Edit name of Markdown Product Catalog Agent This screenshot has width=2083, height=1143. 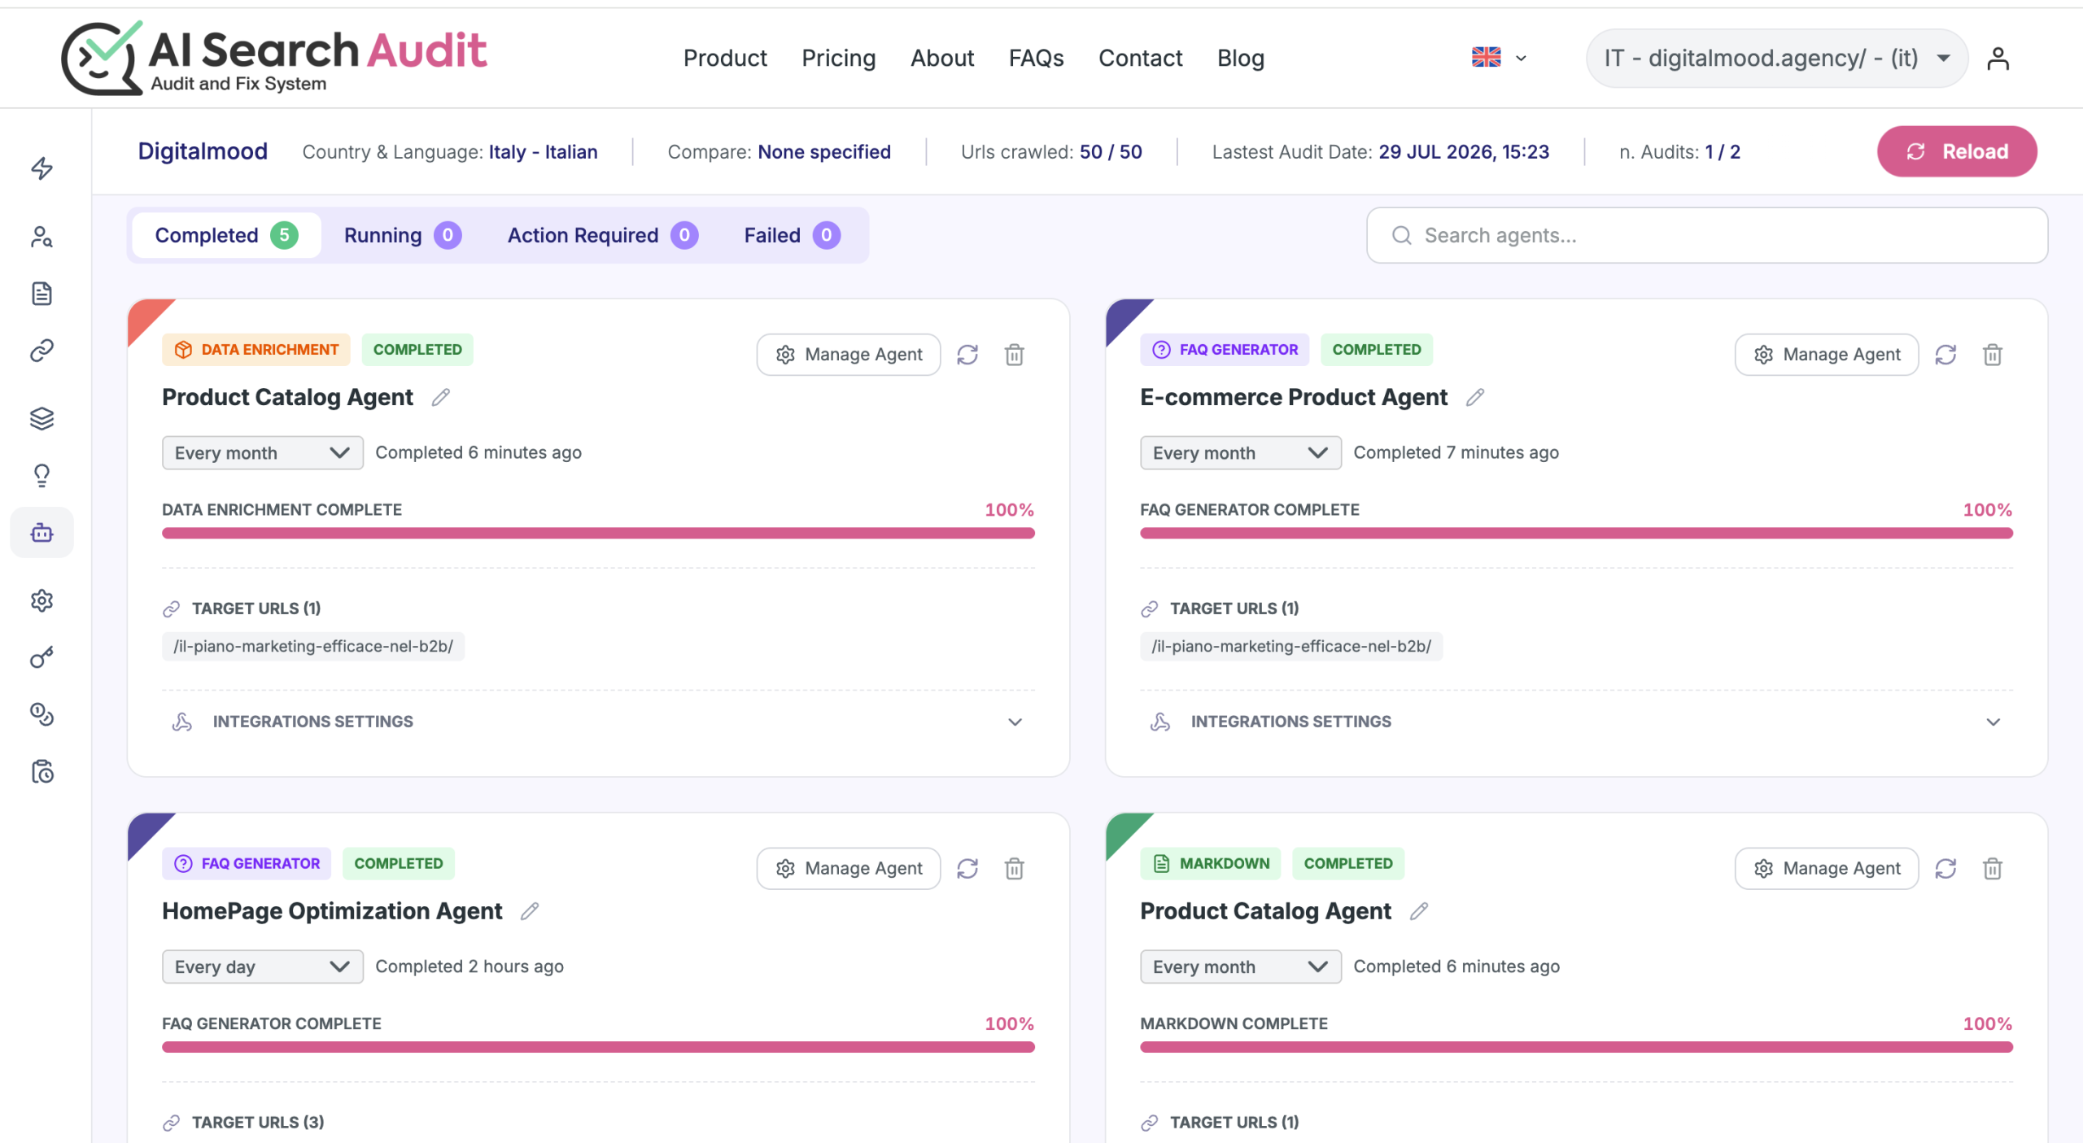(x=1419, y=911)
